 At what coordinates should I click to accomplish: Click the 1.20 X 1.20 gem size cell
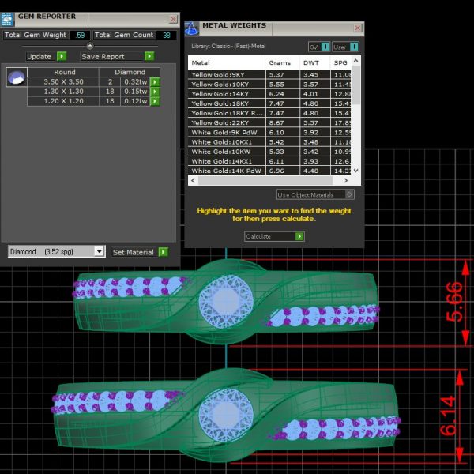pos(63,101)
